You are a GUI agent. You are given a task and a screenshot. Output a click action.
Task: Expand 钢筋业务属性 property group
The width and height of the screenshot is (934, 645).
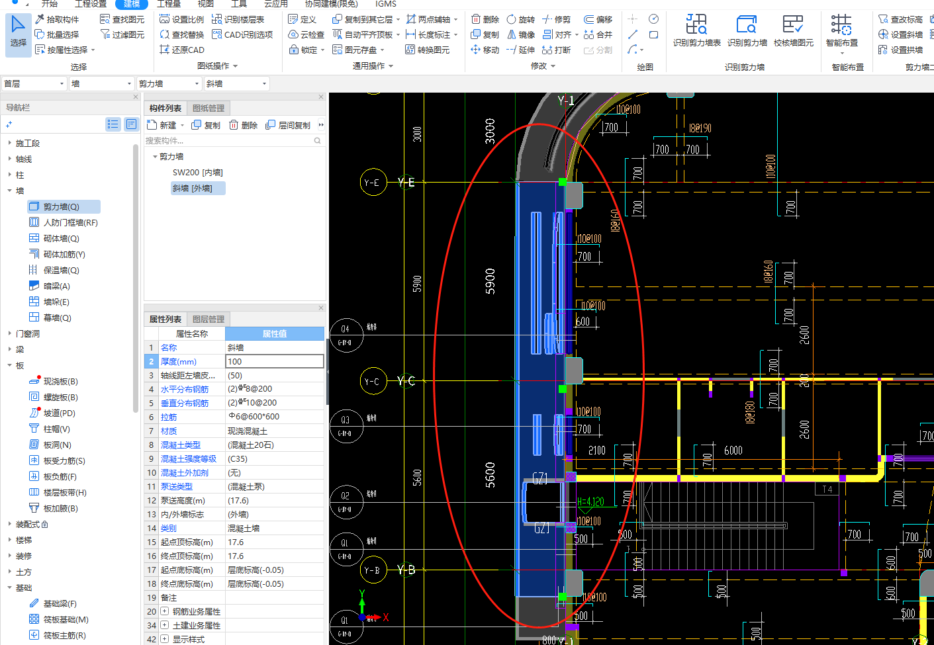[164, 611]
